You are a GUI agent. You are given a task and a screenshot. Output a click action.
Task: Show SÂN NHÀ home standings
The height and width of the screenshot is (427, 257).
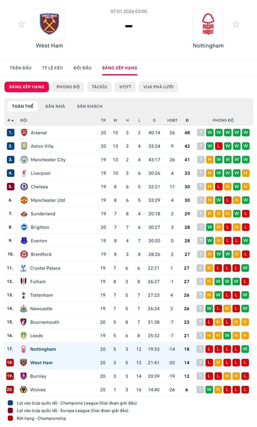click(55, 106)
